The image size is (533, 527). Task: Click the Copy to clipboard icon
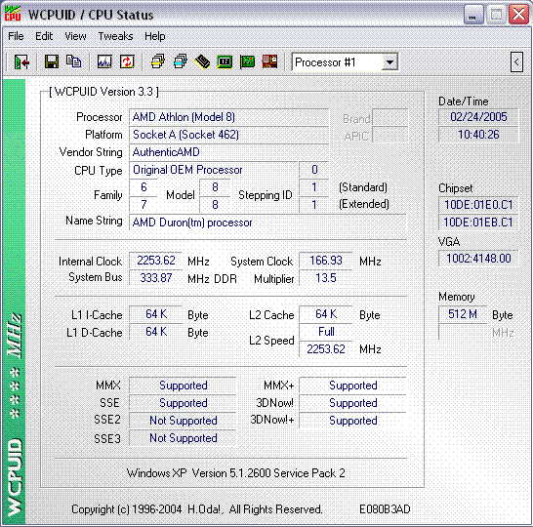(74, 61)
